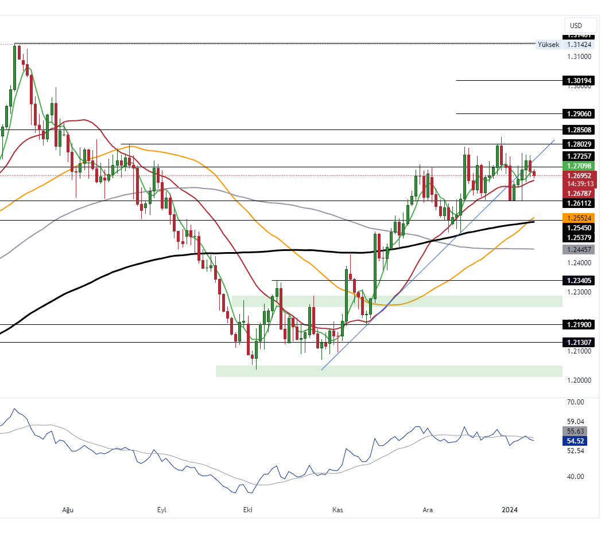
Task: Click the 2024 label on the time axis
Action: coord(510,510)
